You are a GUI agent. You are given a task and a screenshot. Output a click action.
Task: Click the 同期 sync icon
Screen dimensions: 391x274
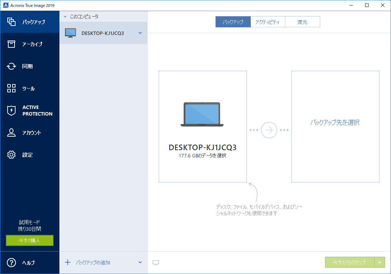(11, 66)
